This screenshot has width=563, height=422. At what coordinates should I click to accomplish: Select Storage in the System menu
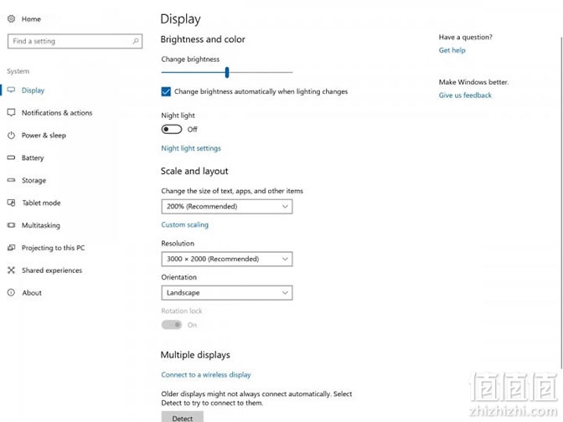click(x=34, y=180)
